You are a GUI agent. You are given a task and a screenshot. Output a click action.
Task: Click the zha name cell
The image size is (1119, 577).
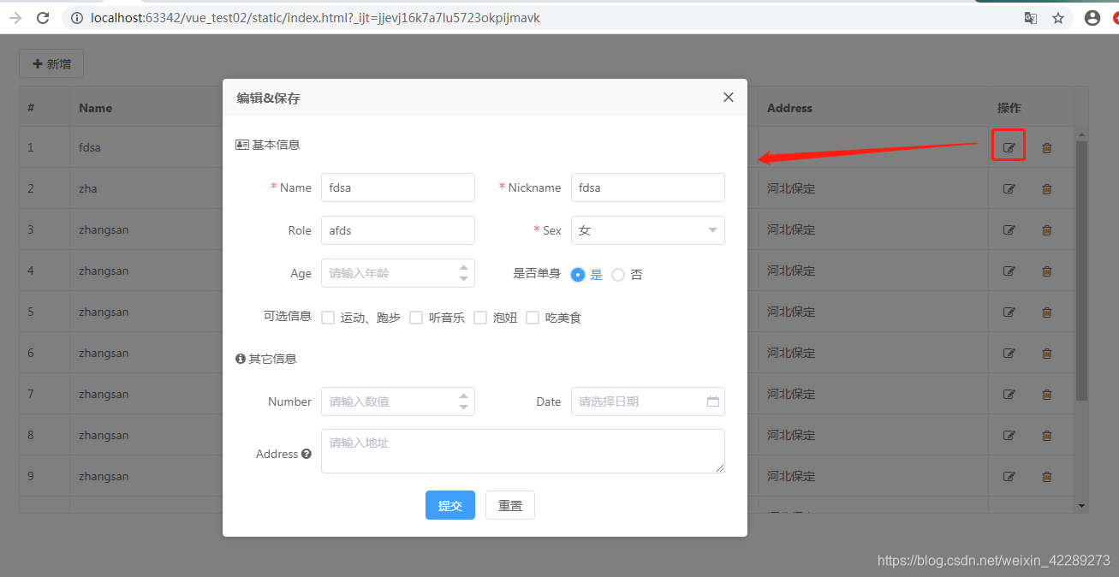tap(88, 188)
